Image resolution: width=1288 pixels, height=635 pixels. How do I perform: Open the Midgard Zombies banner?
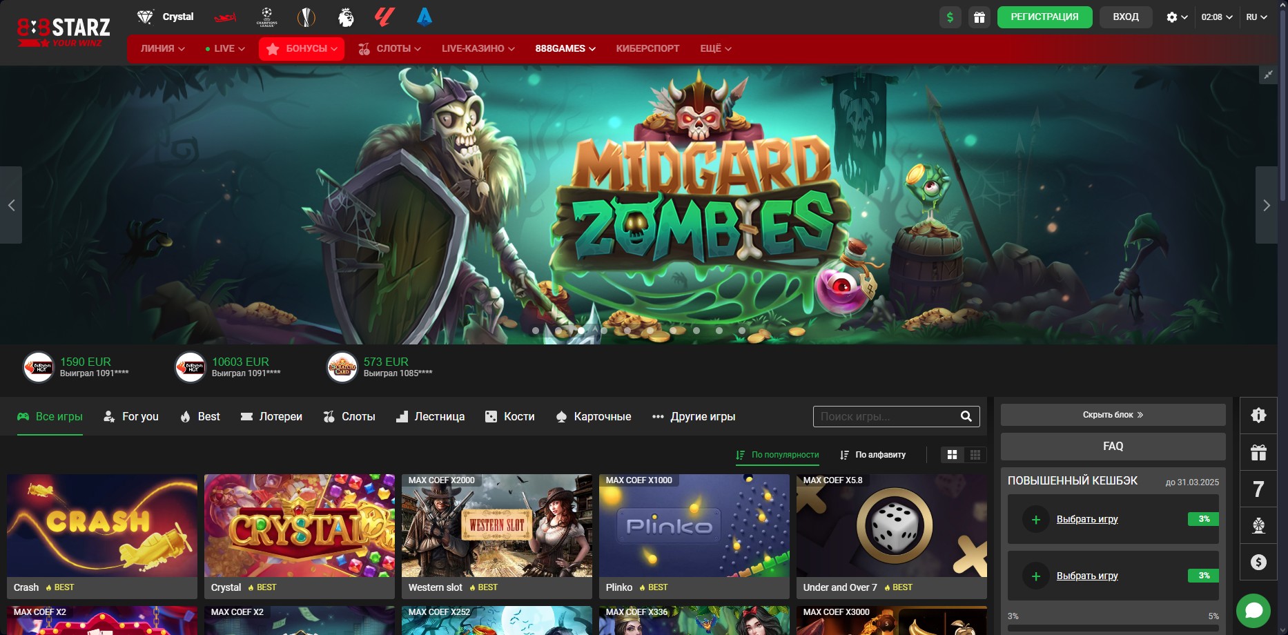pyautogui.click(x=638, y=205)
